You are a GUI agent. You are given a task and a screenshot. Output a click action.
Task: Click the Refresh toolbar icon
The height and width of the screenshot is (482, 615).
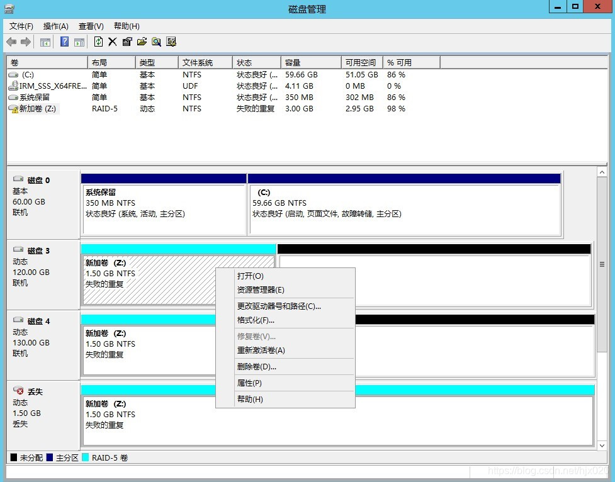(98, 42)
